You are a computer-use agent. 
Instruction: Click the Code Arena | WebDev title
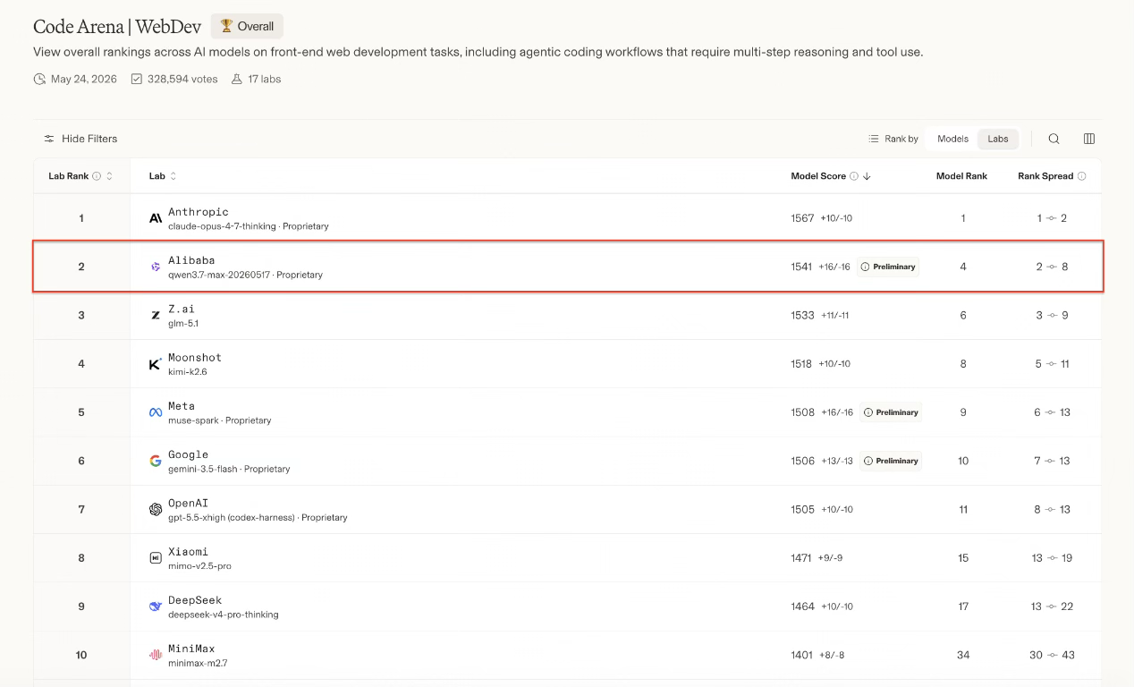tap(117, 26)
